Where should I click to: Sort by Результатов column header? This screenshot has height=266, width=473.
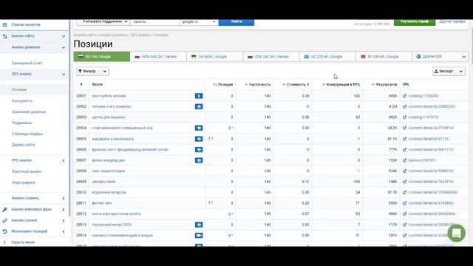pos(384,84)
